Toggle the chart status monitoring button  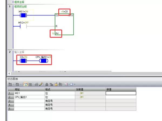(26, 84)
